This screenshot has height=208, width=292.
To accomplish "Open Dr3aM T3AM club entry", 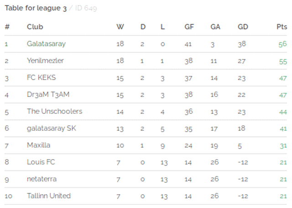I will pos(48,95).
